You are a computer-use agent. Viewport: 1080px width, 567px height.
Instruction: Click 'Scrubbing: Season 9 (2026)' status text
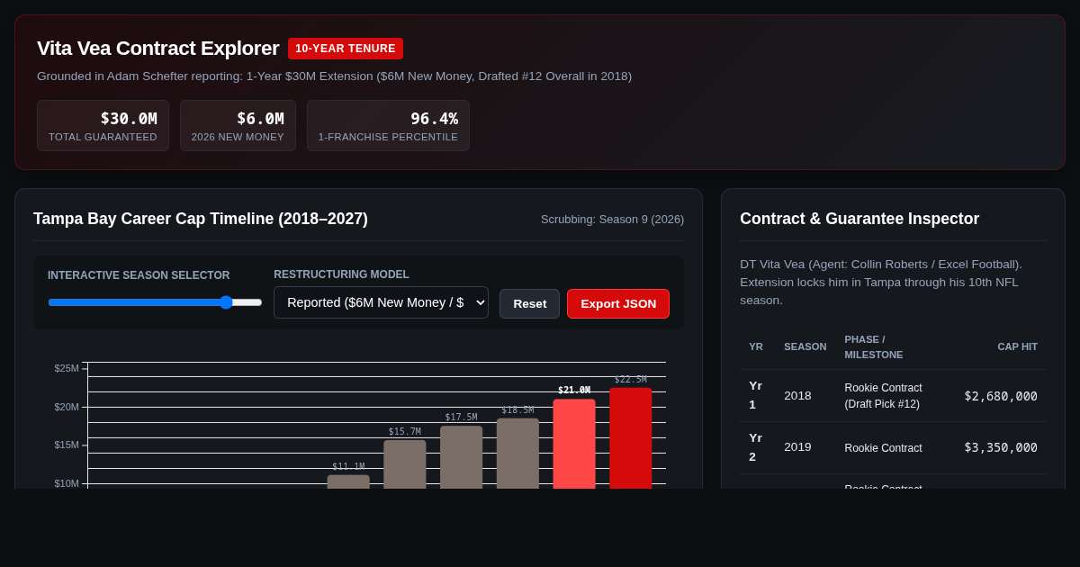click(612, 219)
